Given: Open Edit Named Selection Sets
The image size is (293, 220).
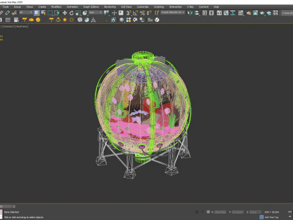Looking at the screenshot, I should click(x=157, y=13).
